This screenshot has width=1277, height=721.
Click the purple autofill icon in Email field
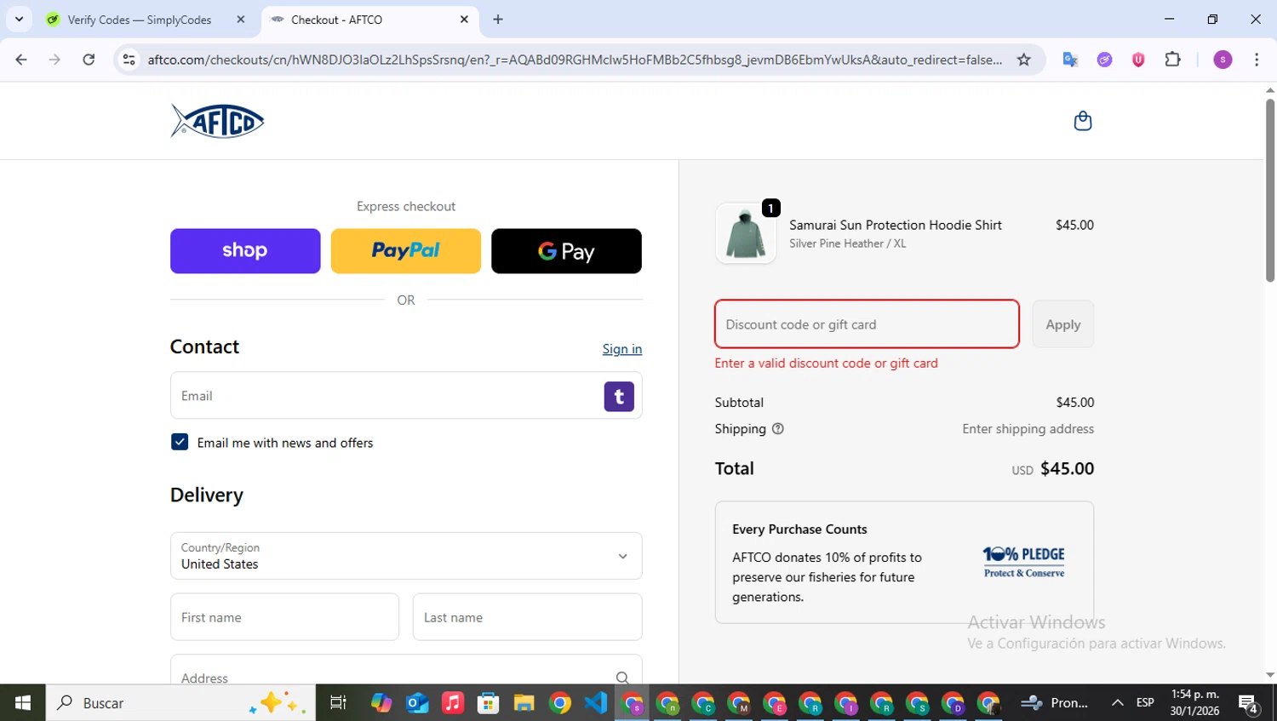pos(619,396)
